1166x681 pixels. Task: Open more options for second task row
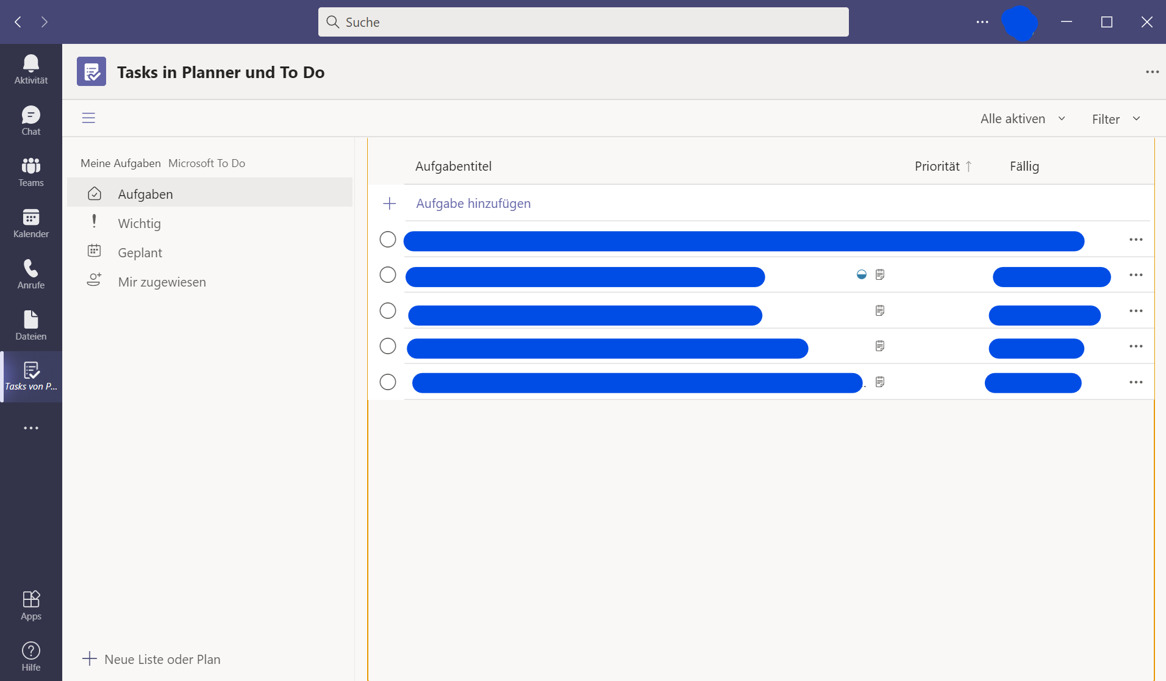(x=1136, y=275)
